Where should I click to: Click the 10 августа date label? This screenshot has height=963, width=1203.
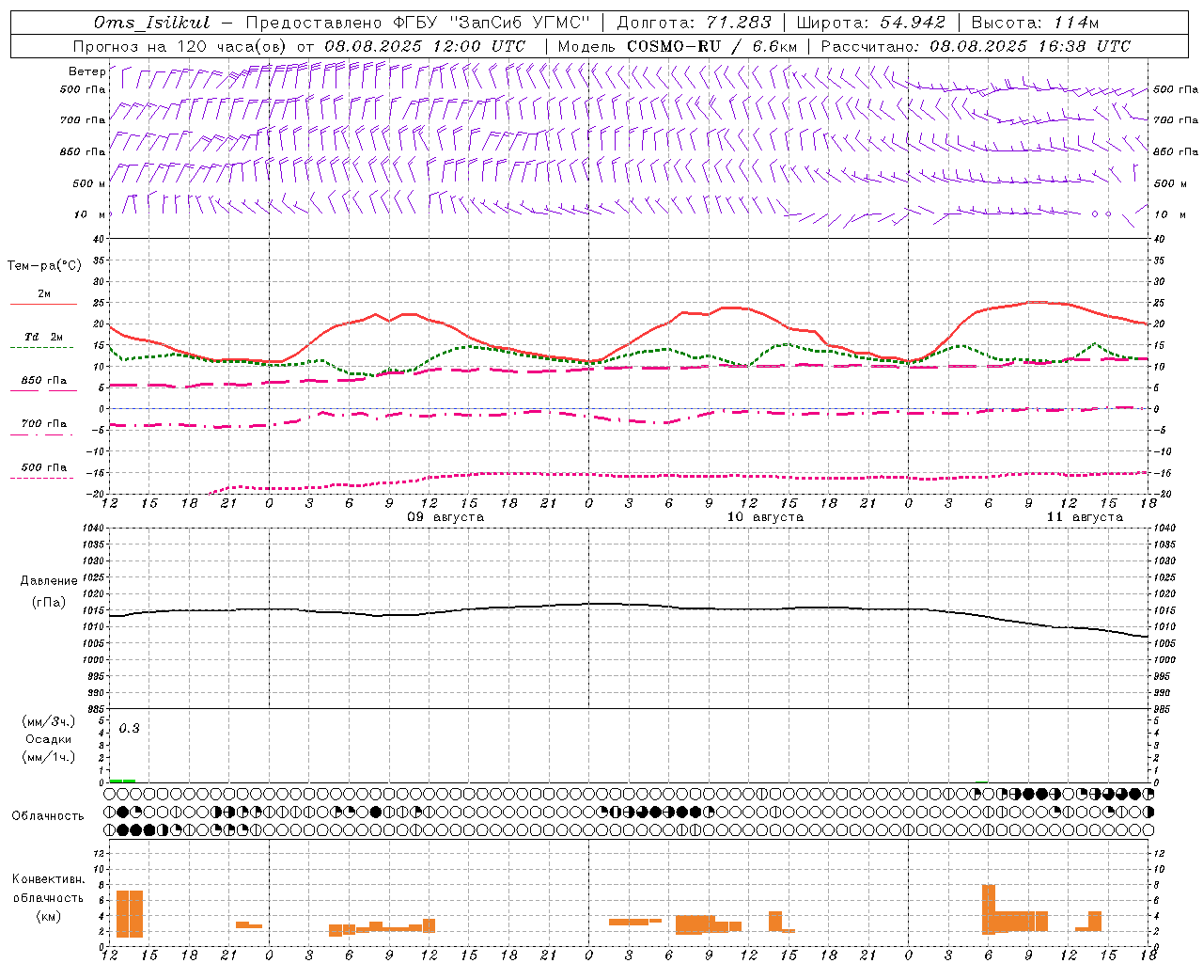coord(765,517)
